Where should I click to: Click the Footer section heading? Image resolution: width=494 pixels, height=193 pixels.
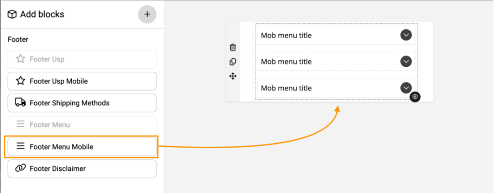coord(18,39)
